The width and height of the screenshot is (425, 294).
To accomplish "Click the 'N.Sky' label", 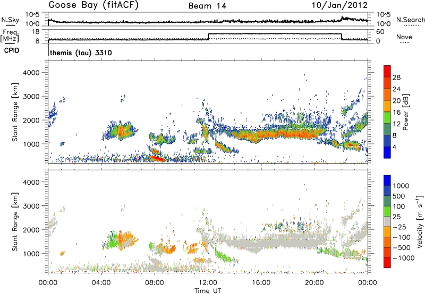I will pos(10,20).
